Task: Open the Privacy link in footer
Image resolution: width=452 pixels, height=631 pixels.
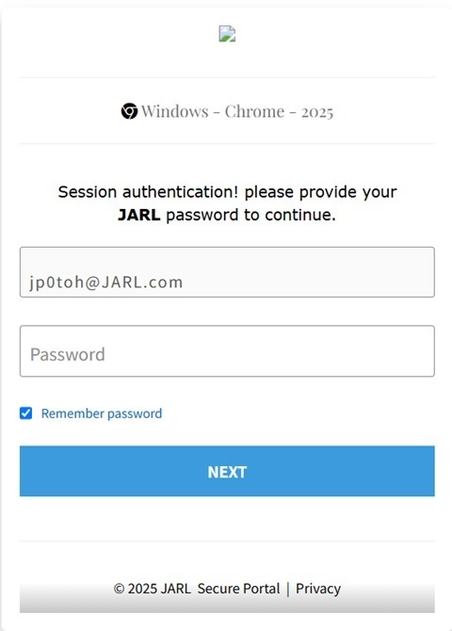Action: coord(318,589)
